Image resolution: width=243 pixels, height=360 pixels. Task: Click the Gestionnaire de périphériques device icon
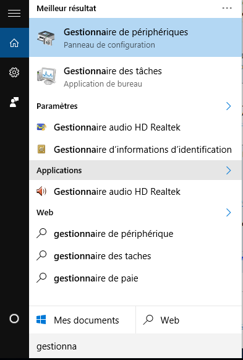46,38
